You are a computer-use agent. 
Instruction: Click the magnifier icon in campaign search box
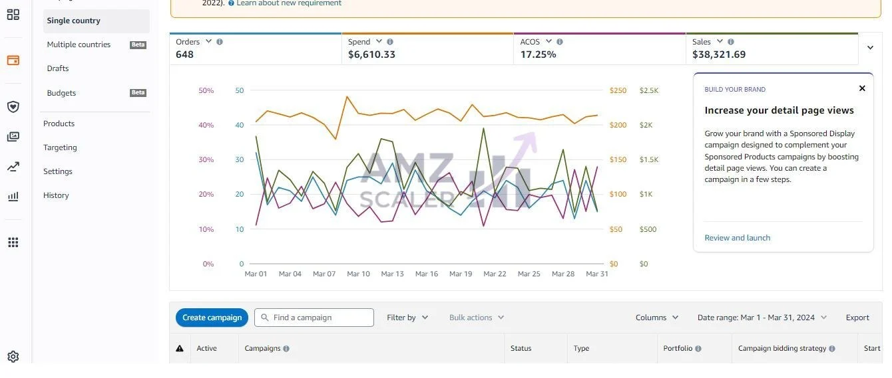[265, 318]
